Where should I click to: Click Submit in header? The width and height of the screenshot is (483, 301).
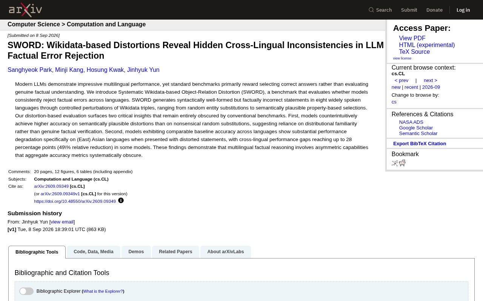pyautogui.click(x=409, y=10)
